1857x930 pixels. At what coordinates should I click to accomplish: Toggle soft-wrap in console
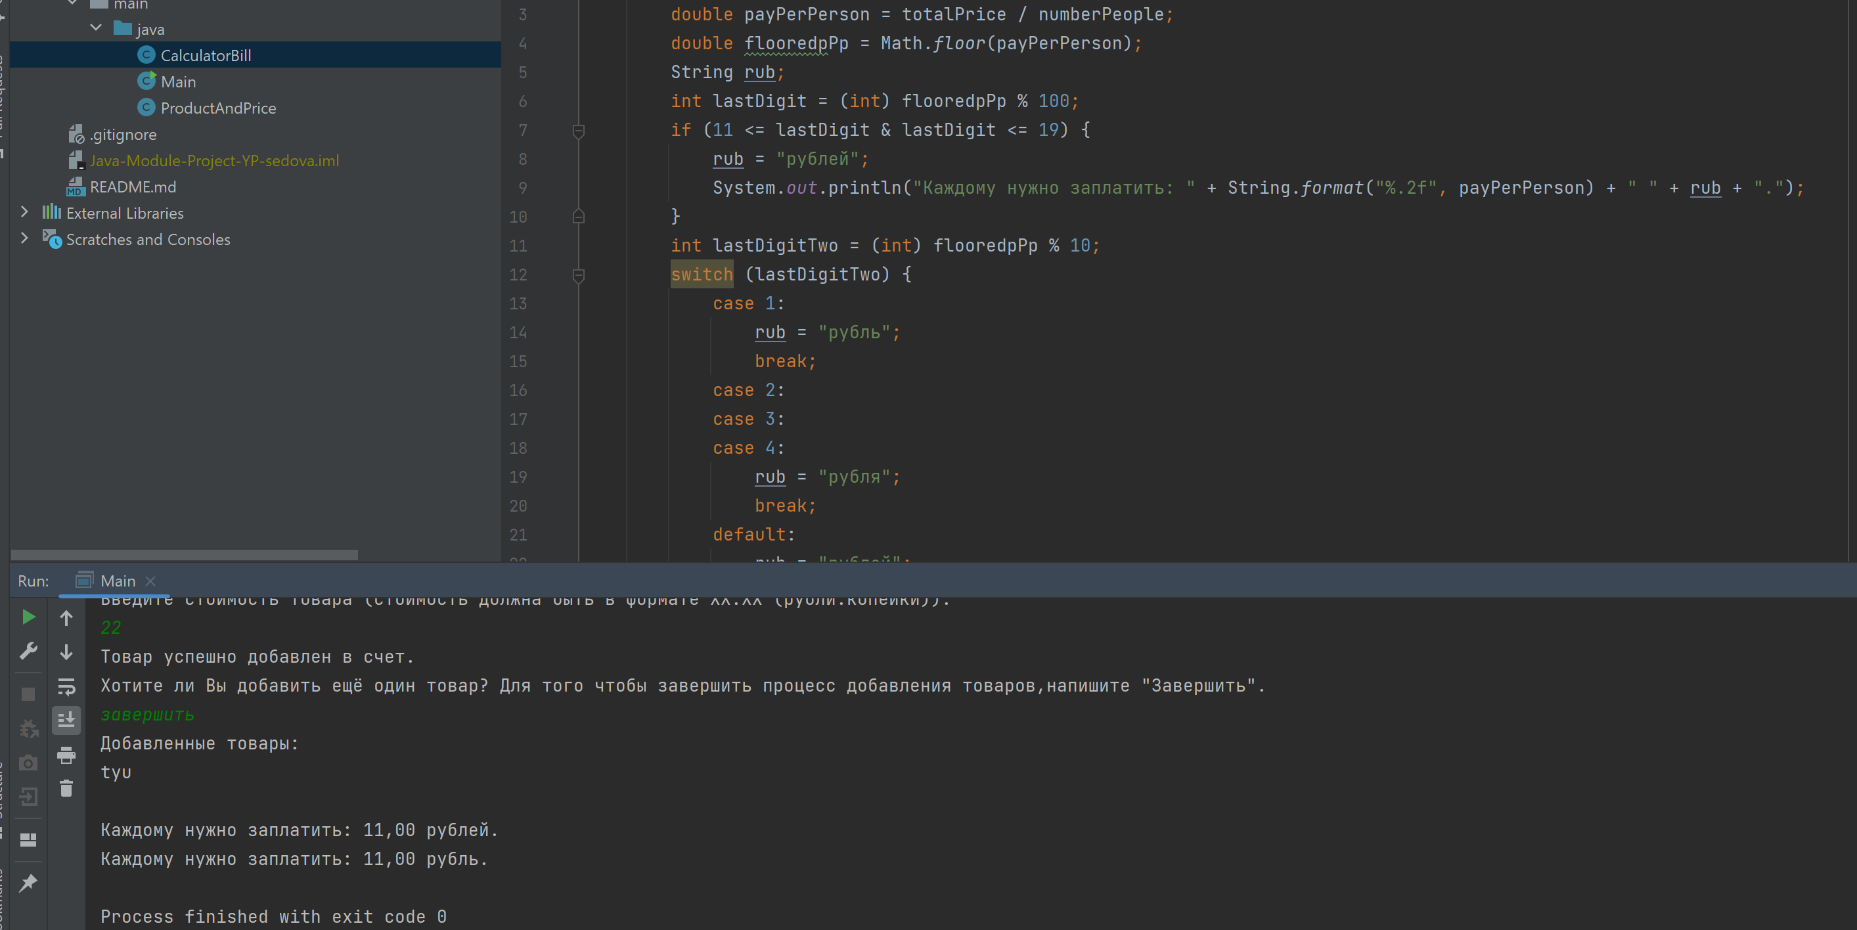pos(66,686)
